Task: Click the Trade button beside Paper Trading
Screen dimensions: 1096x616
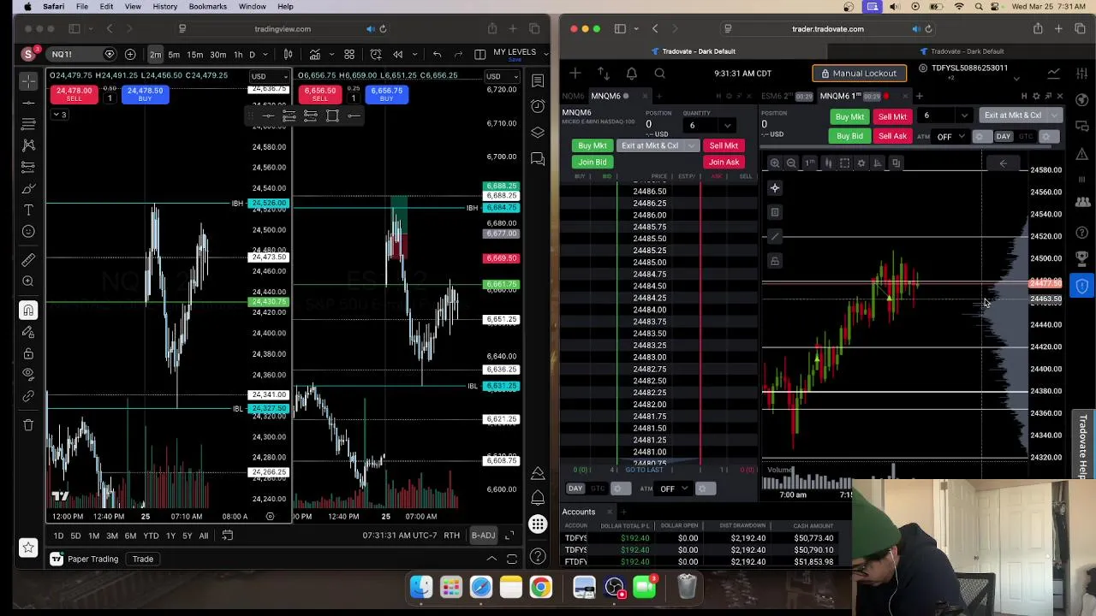Action: tap(142, 560)
